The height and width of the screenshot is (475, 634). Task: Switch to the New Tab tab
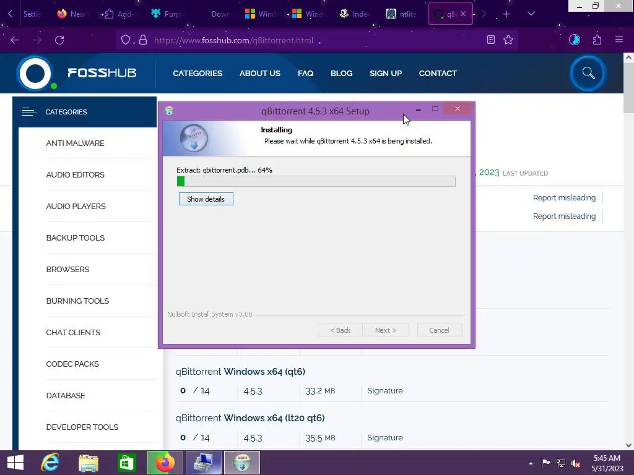click(72, 14)
